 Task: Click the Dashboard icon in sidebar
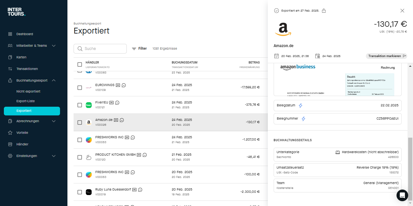coord(10,34)
